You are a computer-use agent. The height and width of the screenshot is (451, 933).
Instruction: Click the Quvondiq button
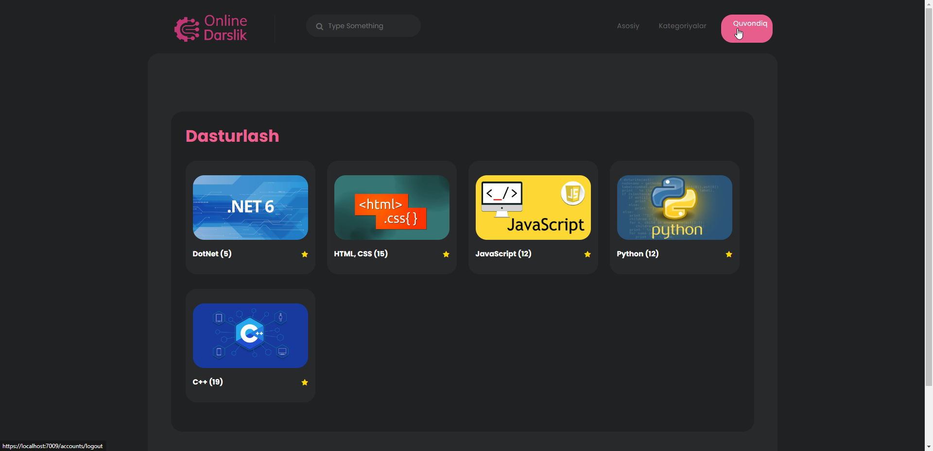tap(746, 28)
